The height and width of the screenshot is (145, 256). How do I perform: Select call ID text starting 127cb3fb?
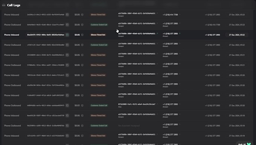(x=46, y=136)
